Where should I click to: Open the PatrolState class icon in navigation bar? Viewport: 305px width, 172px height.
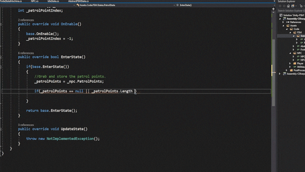click(78, 5)
